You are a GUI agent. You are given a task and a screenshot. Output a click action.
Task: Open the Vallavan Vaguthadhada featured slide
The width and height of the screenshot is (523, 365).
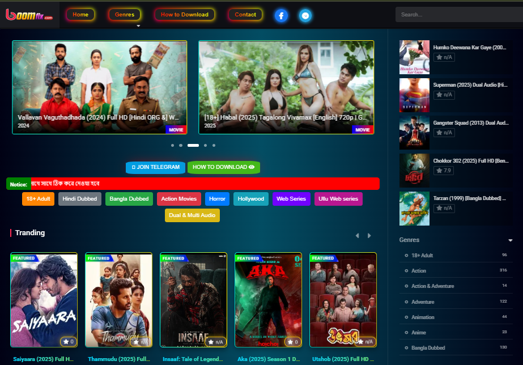pos(99,87)
